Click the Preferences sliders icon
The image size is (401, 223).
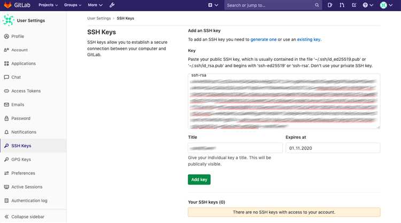(6, 173)
